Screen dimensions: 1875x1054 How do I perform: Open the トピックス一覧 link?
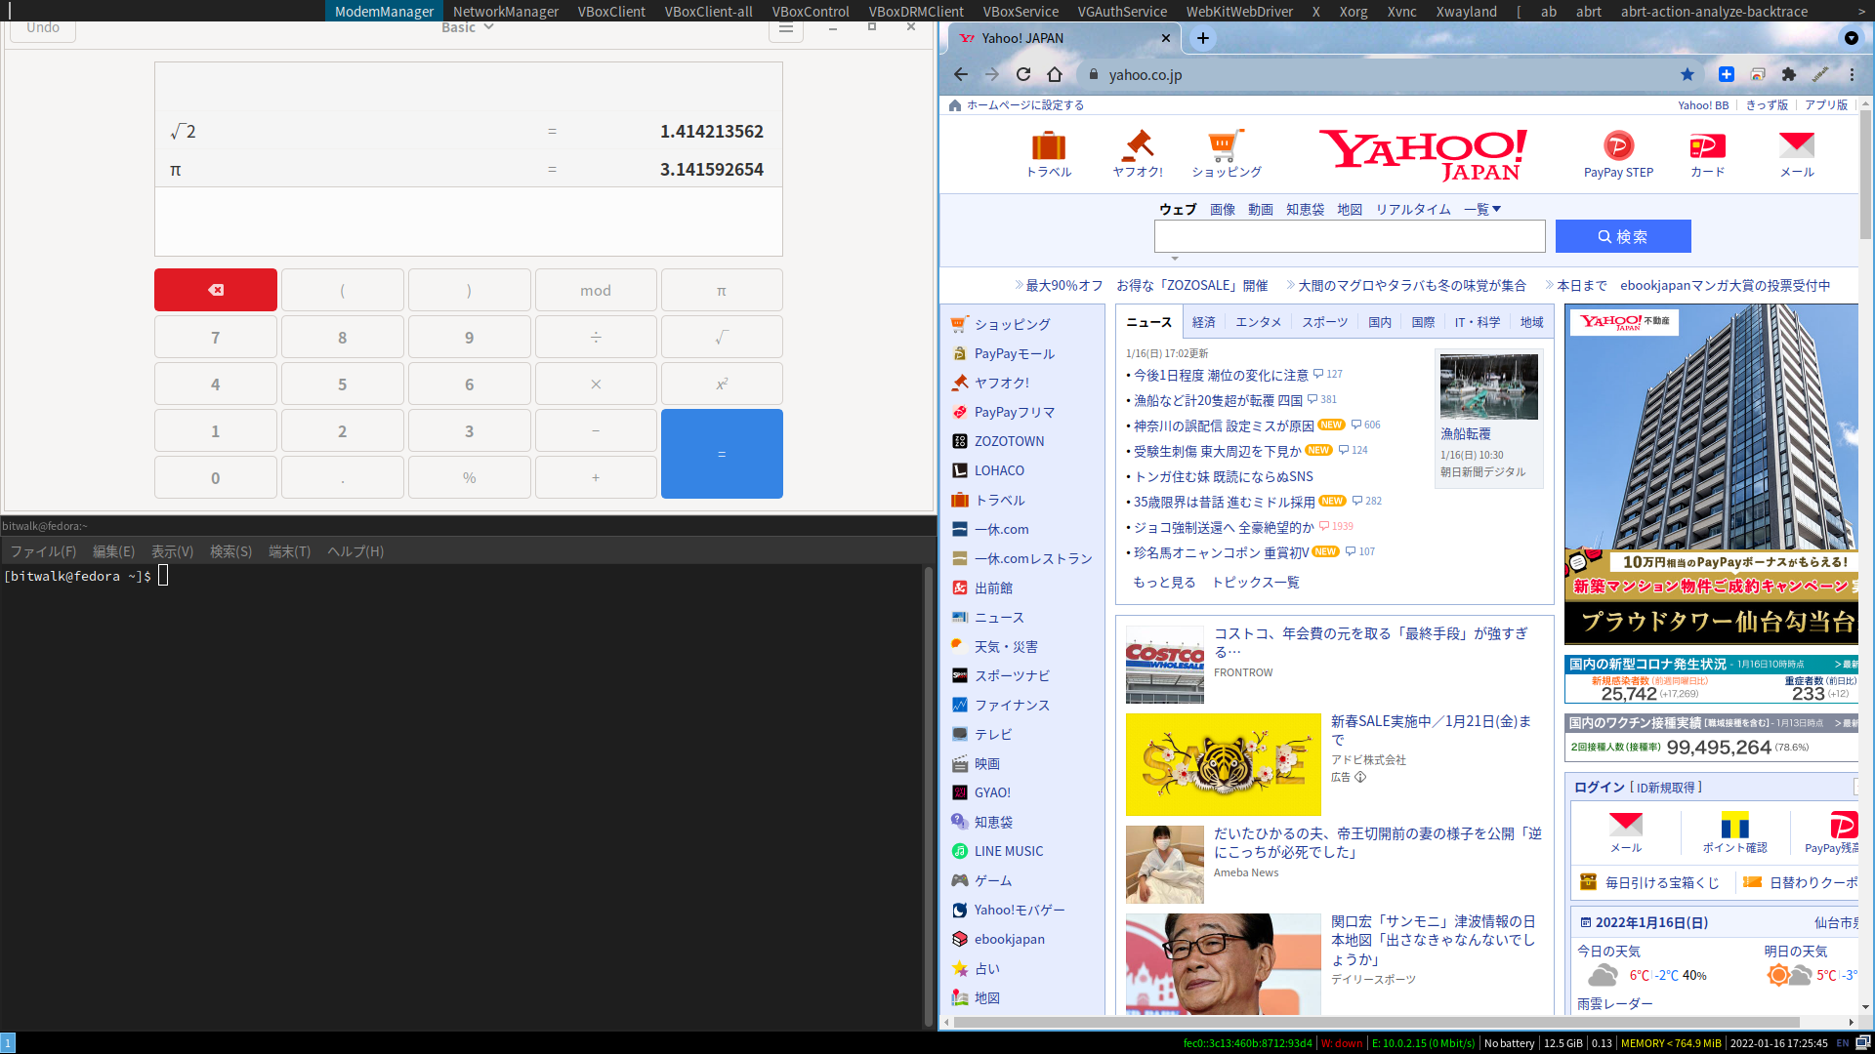[x=1255, y=583]
